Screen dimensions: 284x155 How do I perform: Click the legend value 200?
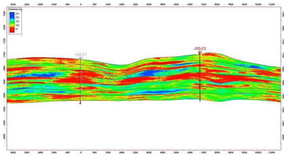click(x=17, y=18)
